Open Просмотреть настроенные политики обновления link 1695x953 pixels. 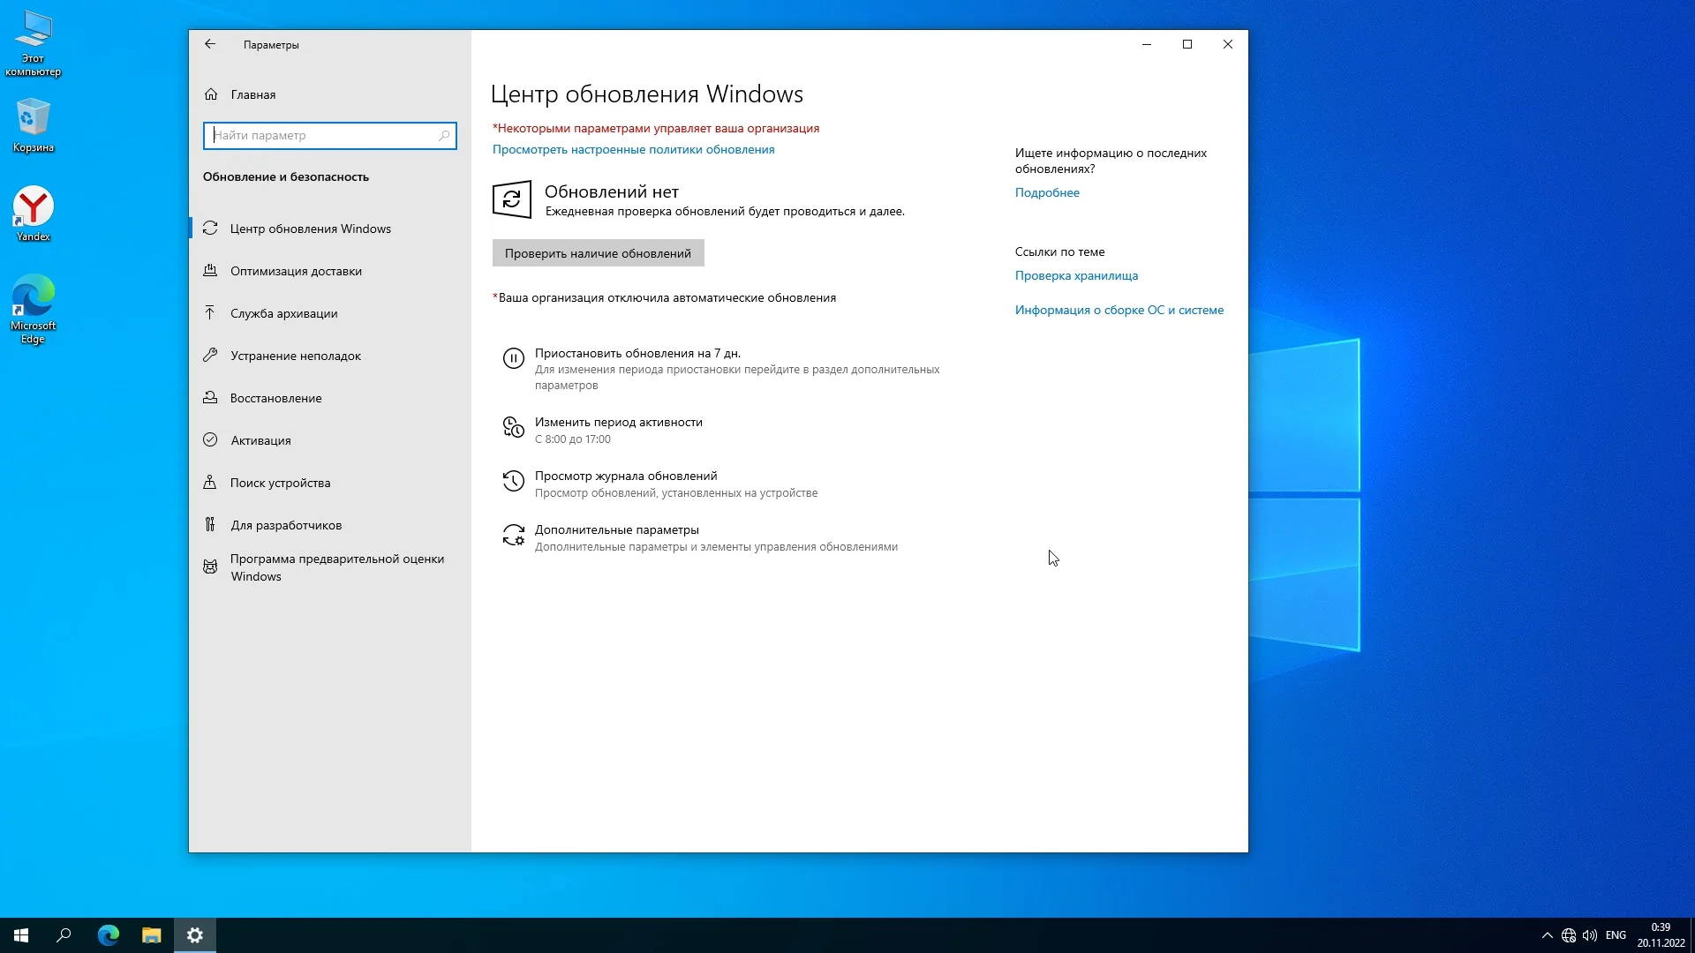pyautogui.click(x=633, y=149)
